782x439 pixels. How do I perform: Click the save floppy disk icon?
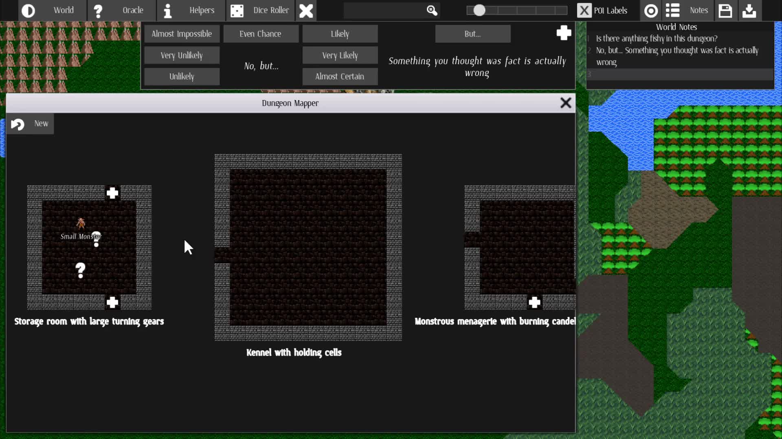coord(726,11)
